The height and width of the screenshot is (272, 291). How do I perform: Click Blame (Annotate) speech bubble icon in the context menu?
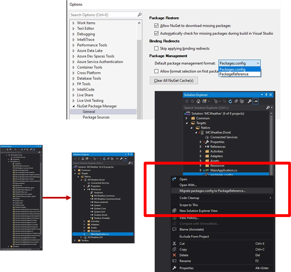(x=174, y=229)
